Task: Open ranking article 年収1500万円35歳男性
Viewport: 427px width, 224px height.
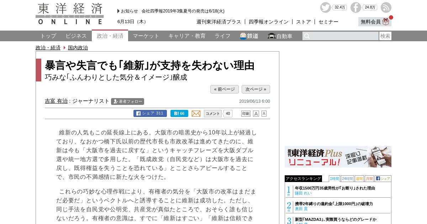Action: [335, 188]
